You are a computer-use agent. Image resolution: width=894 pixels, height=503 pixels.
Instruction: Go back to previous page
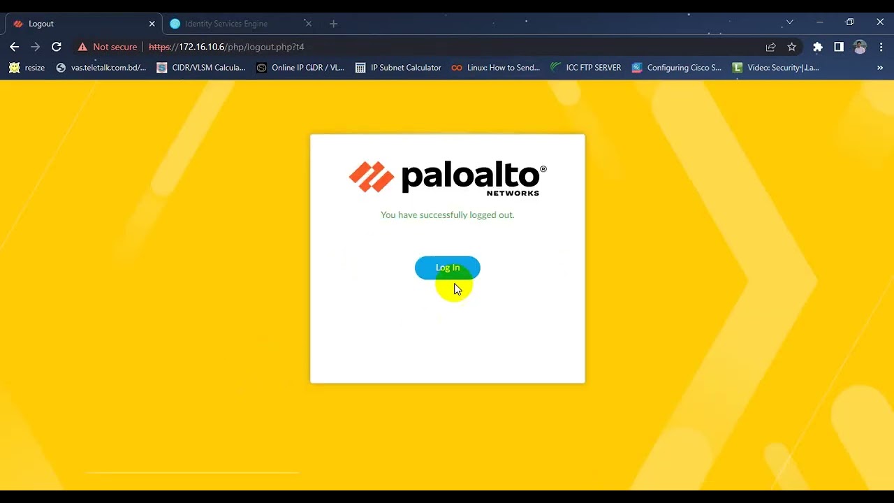[15, 47]
